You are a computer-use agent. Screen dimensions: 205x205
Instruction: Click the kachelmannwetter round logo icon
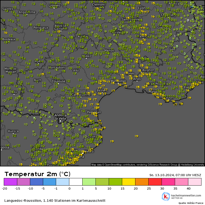click(x=166, y=196)
